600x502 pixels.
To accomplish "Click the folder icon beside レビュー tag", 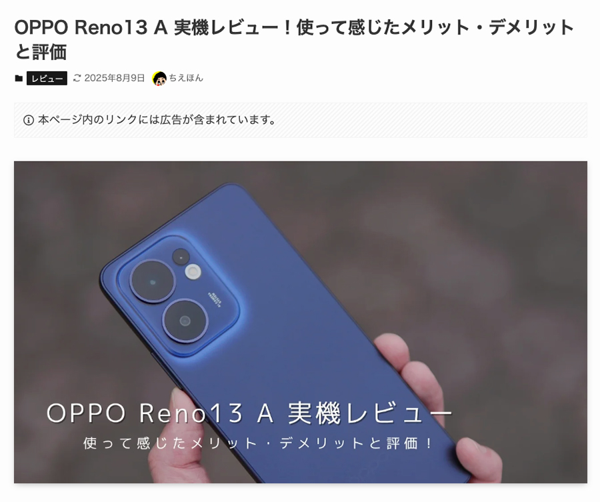I will click(19, 79).
